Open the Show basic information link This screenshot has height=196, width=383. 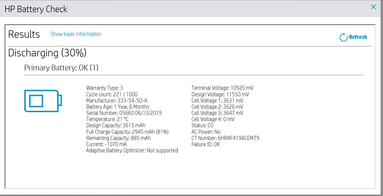[x=76, y=34]
